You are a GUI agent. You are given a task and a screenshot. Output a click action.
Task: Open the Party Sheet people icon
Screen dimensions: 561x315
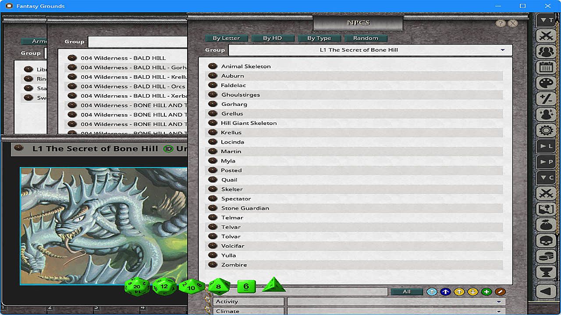[x=546, y=52]
